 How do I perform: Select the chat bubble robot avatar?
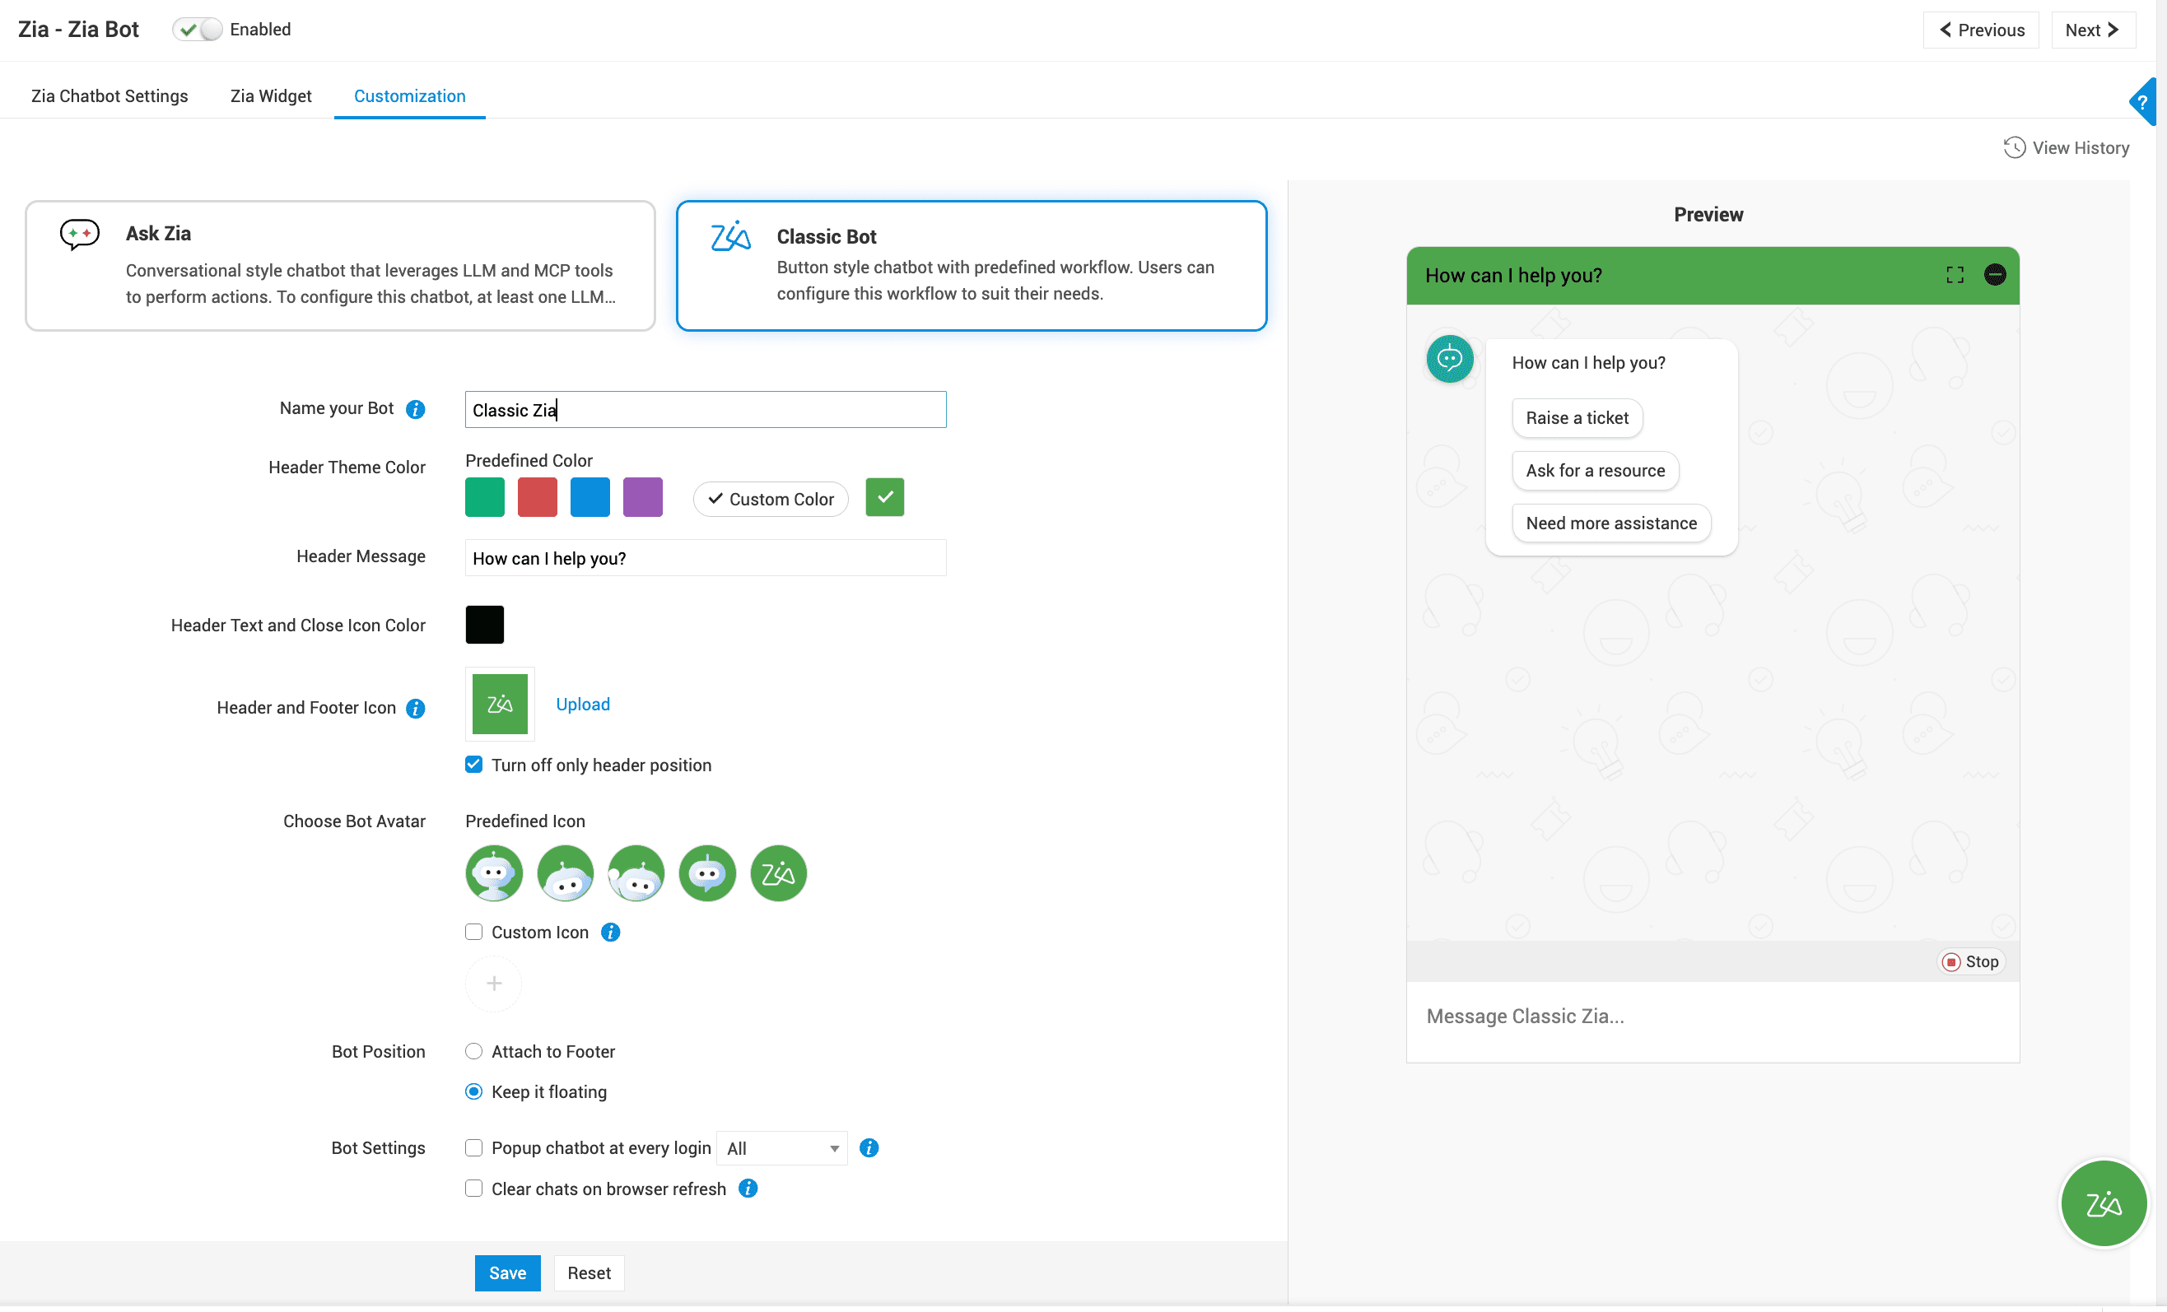707,873
